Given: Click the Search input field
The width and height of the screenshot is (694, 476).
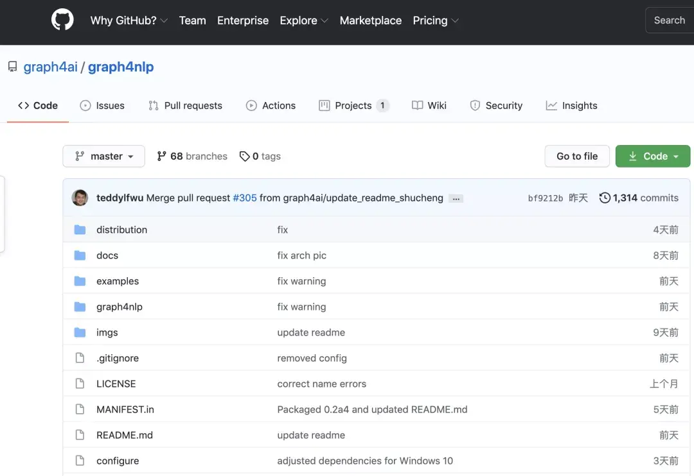Looking at the screenshot, I should [669, 21].
